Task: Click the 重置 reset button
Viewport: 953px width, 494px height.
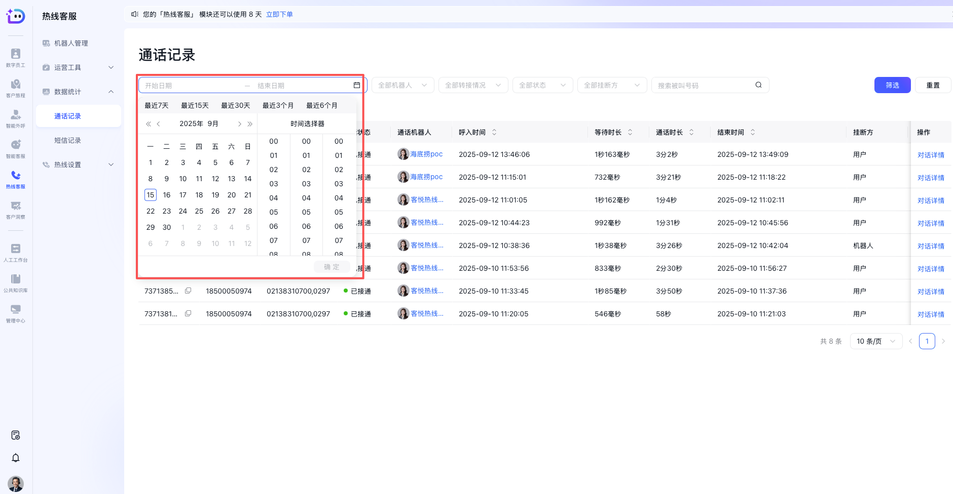Action: (x=933, y=85)
